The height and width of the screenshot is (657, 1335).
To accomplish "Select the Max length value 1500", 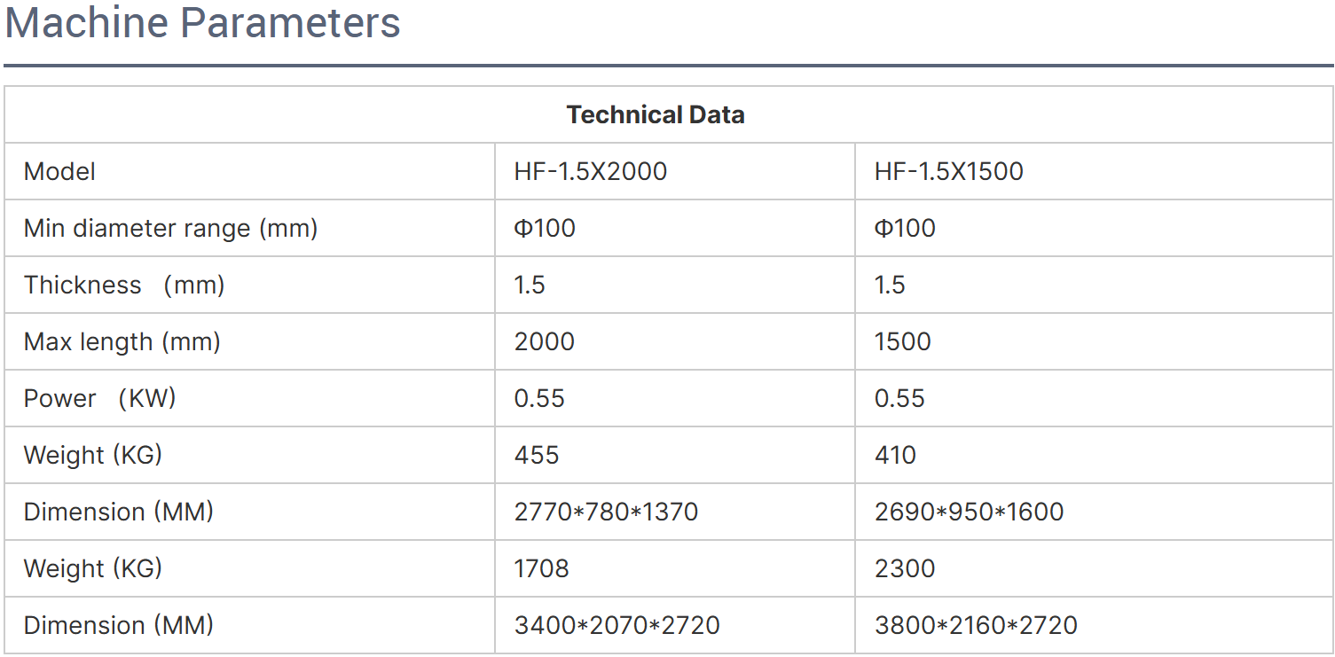I will pyautogui.click(x=903, y=341).
